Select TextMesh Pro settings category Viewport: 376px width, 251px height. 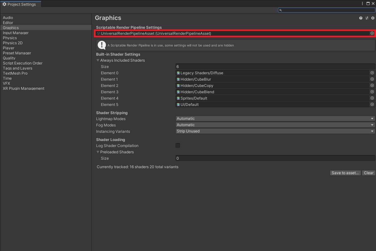tap(46, 73)
